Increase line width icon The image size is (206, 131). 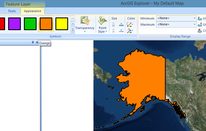[121, 25]
